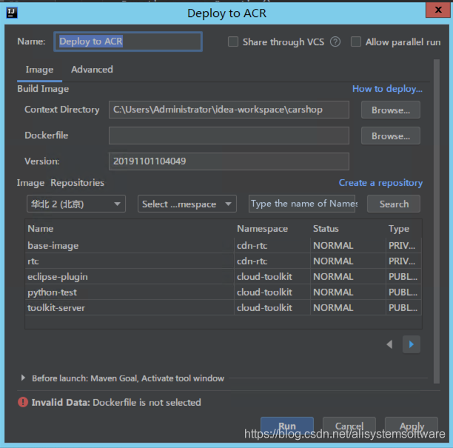This screenshot has width=453, height=448.
Task: Enable Allow parallel run checkbox
Action: coord(355,41)
